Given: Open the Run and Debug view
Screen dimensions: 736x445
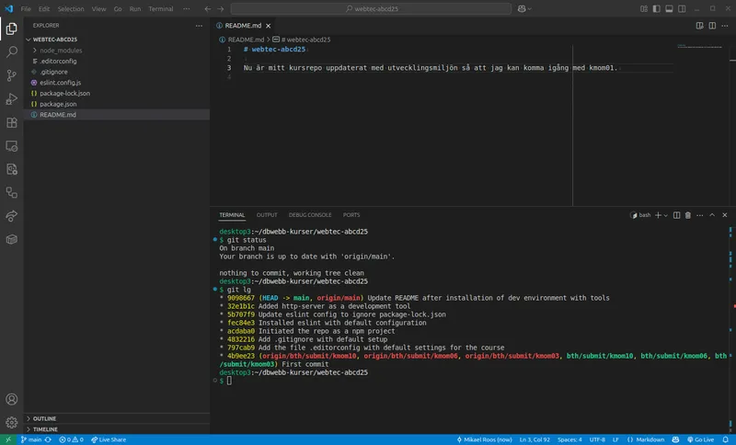Looking at the screenshot, I should [x=11, y=98].
